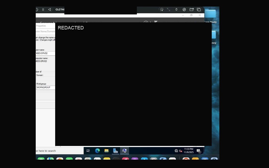This screenshot has height=168, width=269.
Task: Click the computer name field showing 4003-SRV02
Action: click(x=45, y=53)
